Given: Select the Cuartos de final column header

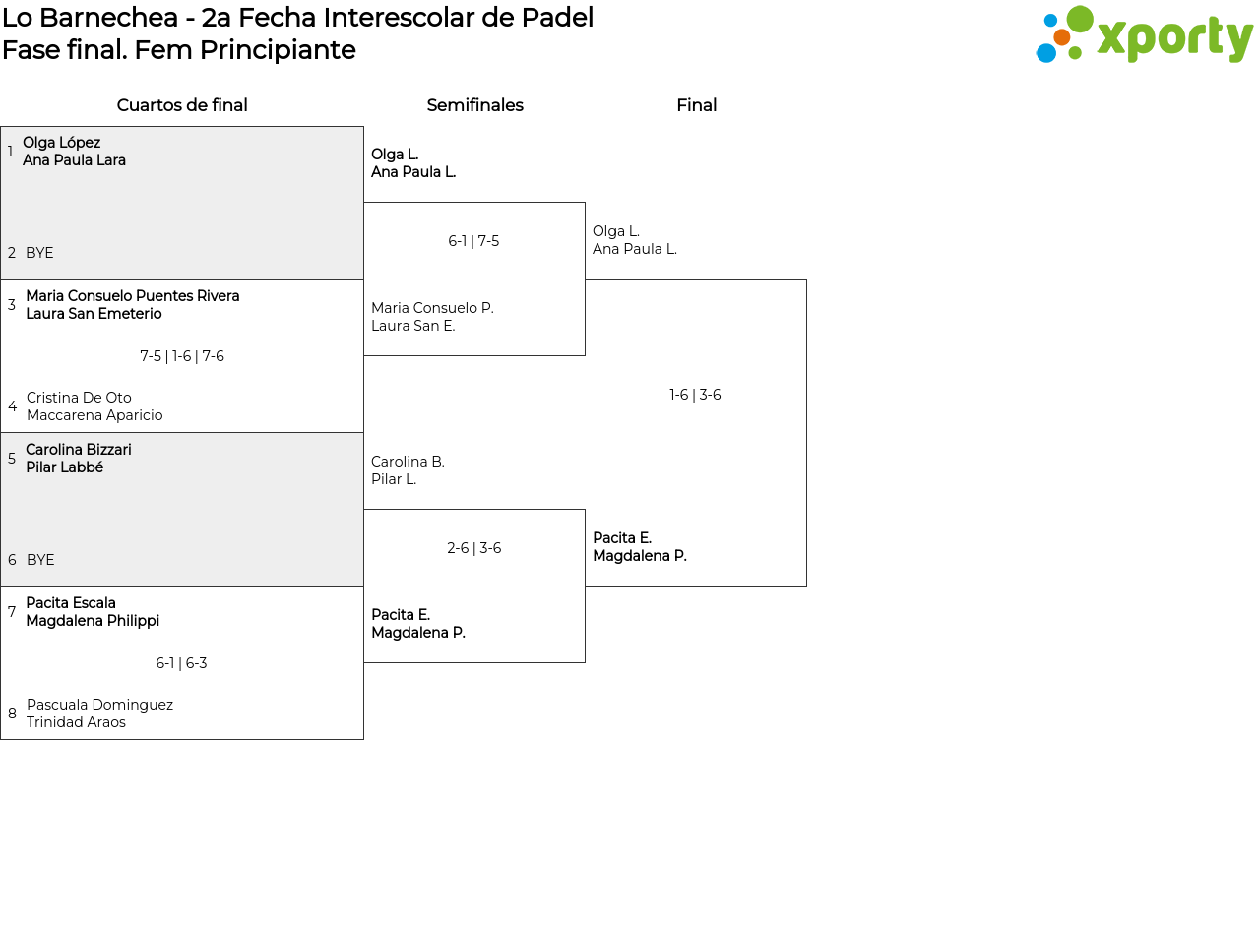Looking at the screenshot, I should pyautogui.click(x=182, y=105).
